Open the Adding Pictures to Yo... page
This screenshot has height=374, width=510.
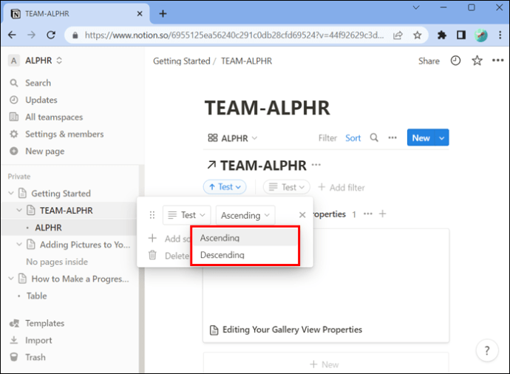click(x=85, y=245)
